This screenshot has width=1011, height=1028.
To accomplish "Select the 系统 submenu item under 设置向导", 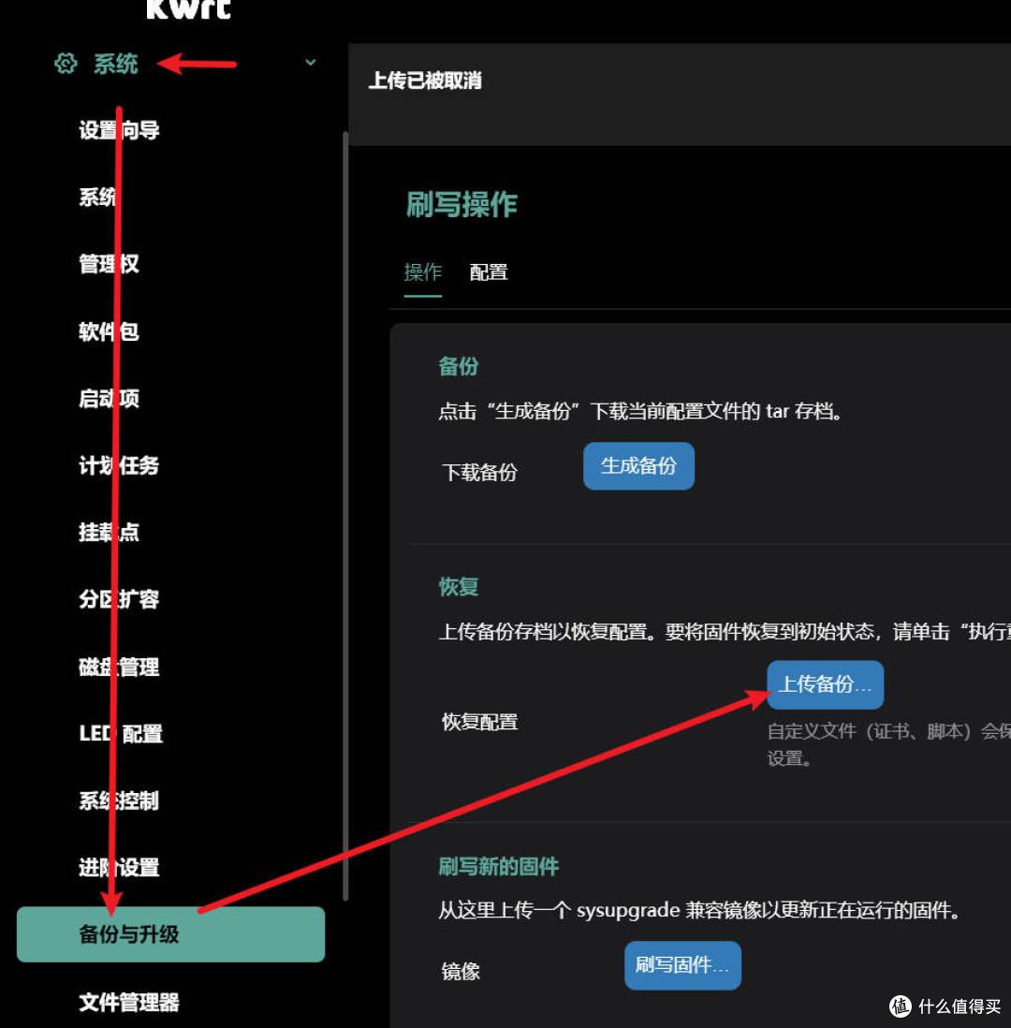I will (97, 197).
